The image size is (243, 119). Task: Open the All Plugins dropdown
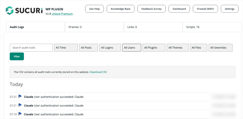pos(154,48)
